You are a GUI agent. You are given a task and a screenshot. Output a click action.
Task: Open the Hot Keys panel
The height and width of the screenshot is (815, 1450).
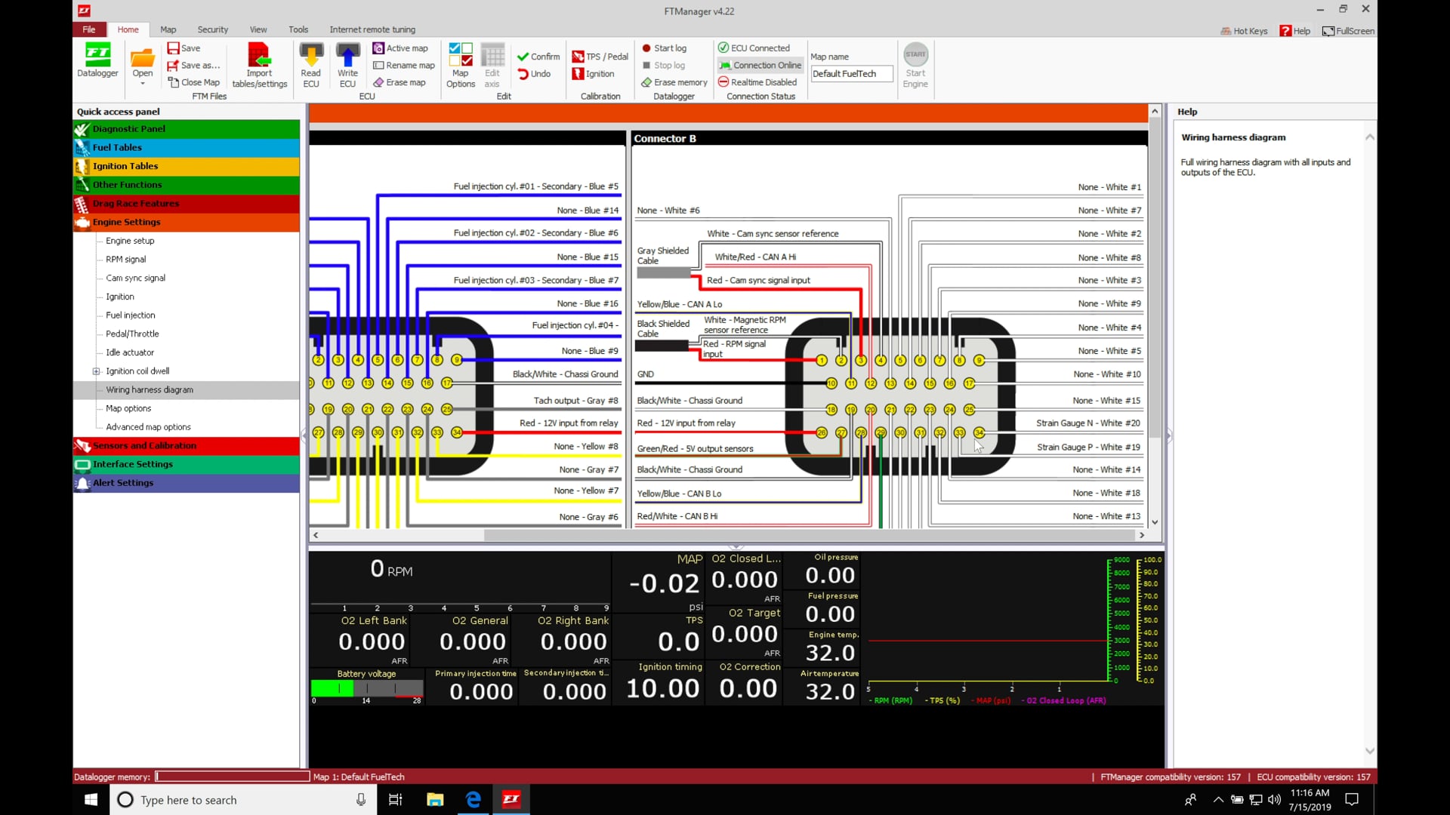tap(1244, 31)
